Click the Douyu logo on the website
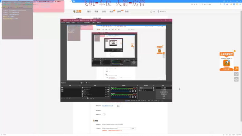This screenshot has width=242, height=136. click(x=77, y=11)
